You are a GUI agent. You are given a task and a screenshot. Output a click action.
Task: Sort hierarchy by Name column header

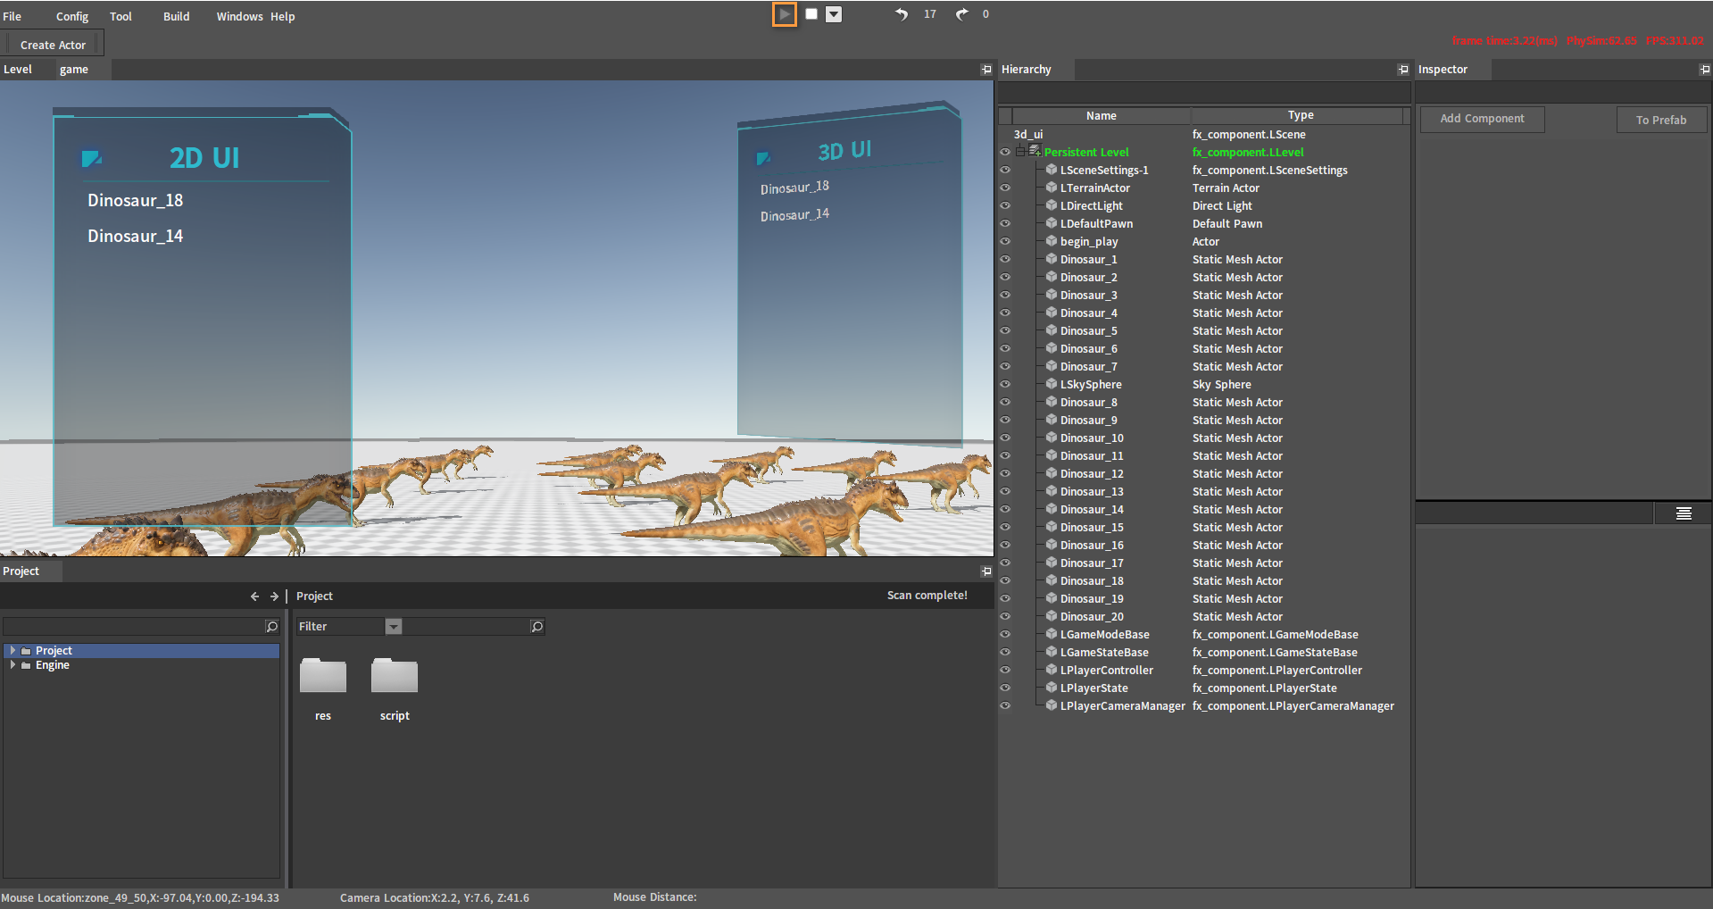1102,116
